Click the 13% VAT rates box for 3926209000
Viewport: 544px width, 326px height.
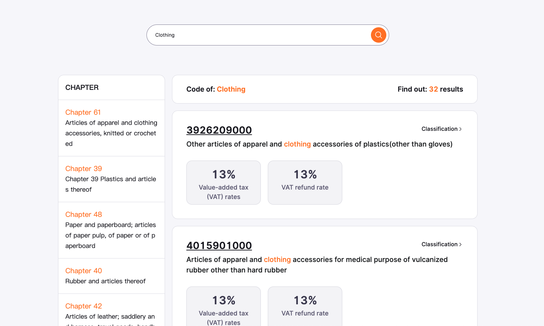click(x=223, y=183)
